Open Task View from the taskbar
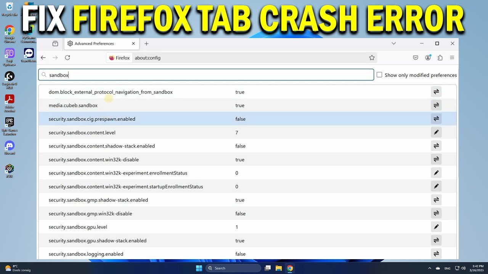 pyautogui.click(x=268, y=268)
